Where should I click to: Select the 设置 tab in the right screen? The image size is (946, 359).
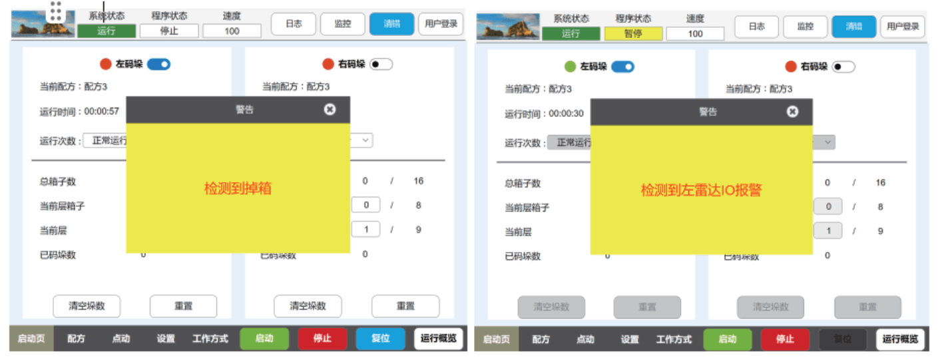[x=630, y=340]
